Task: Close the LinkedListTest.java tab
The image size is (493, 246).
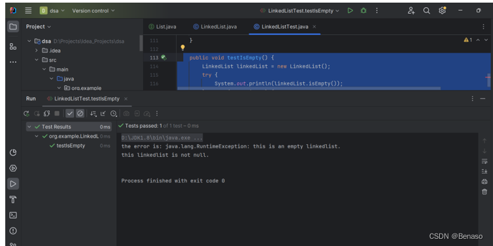Action: point(314,27)
